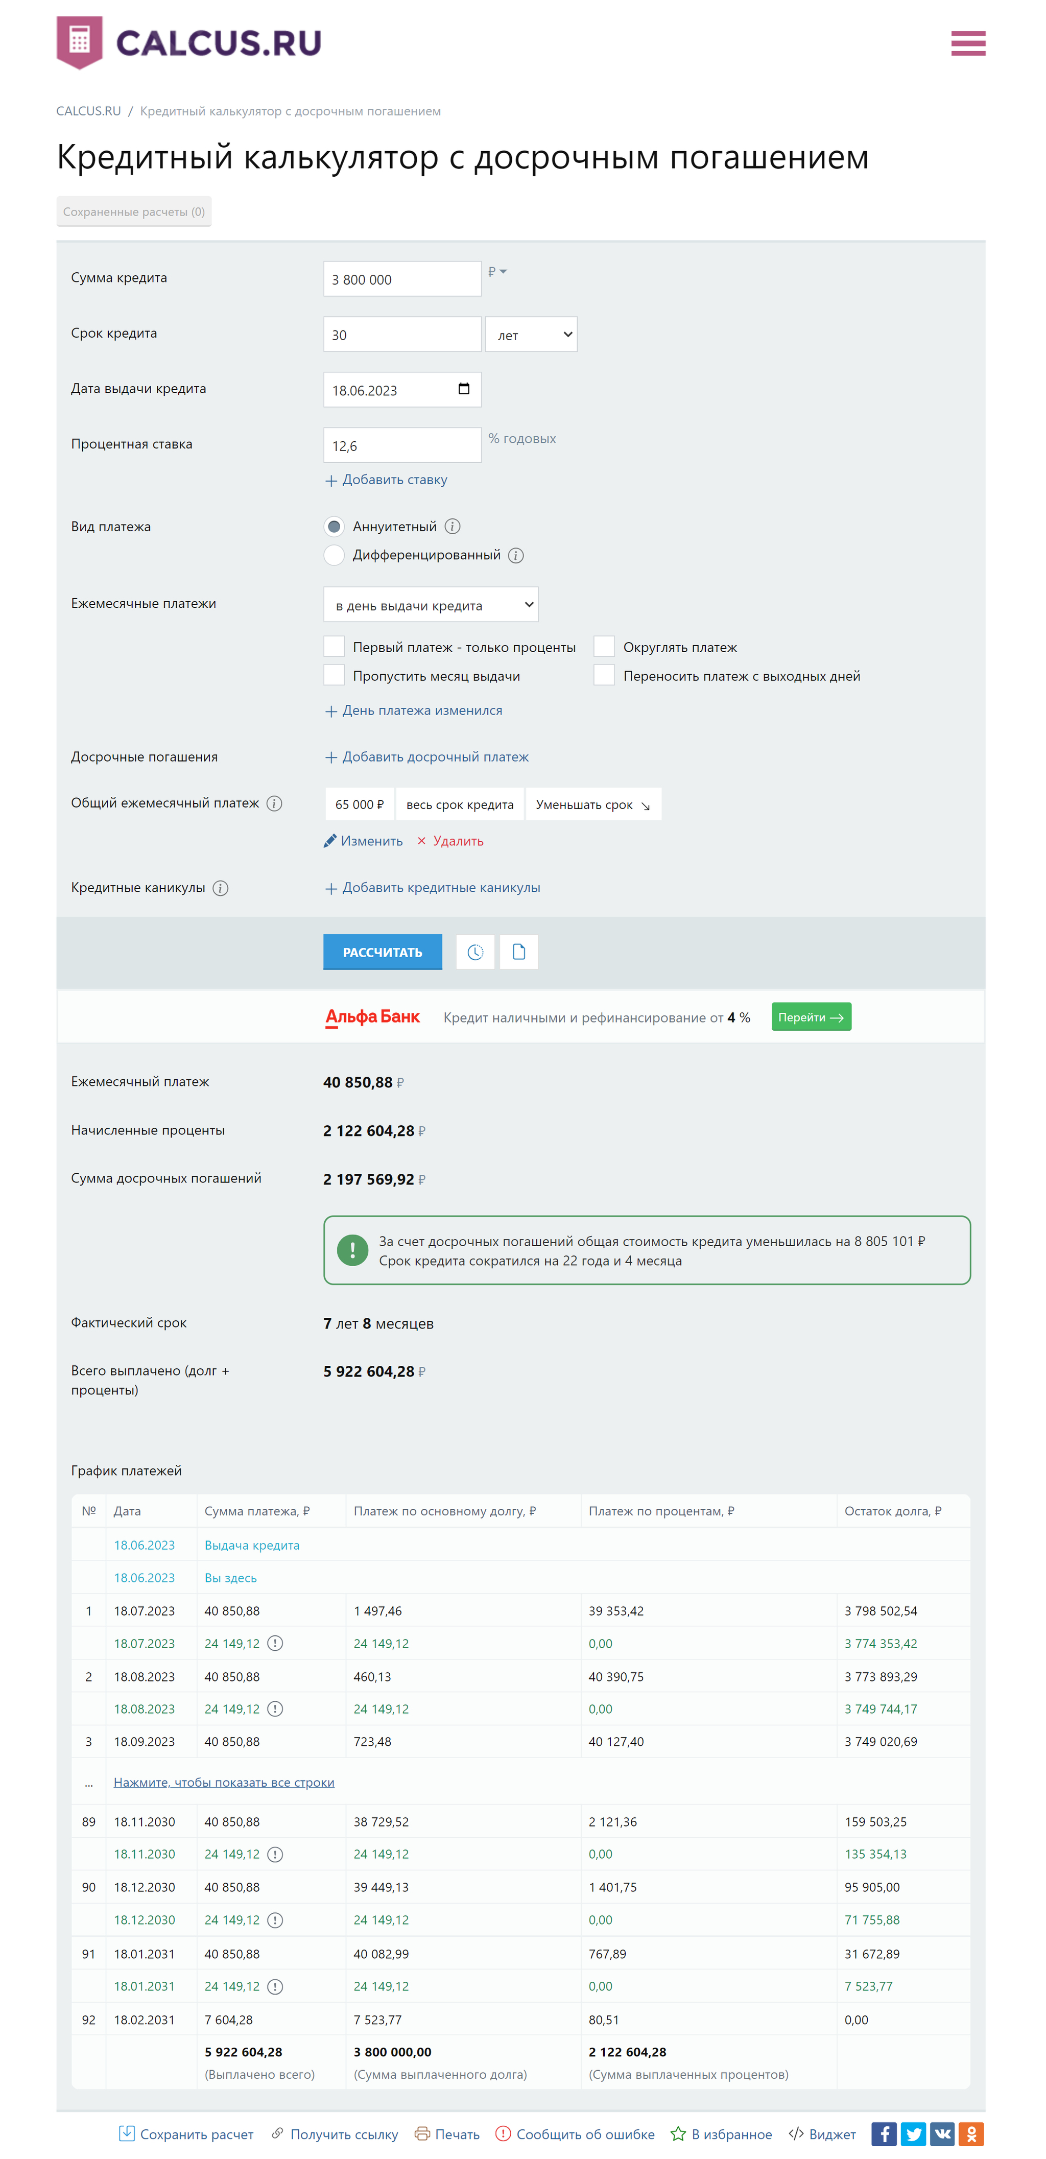Screen dimensions: 1046x2159
Task: Toggle Первый платеж - только проценты
Action: (x=335, y=646)
